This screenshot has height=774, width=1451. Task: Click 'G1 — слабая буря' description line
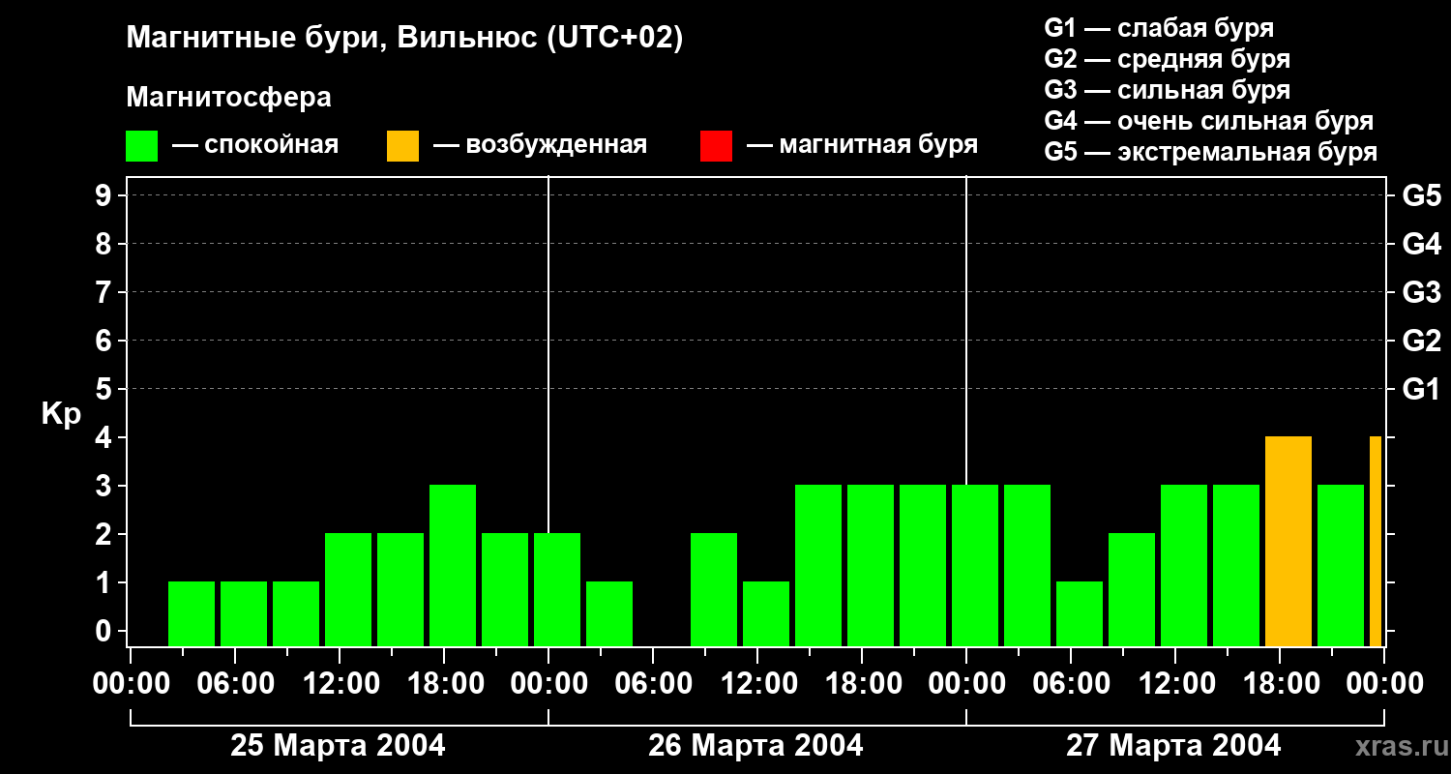(x=1159, y=28)
